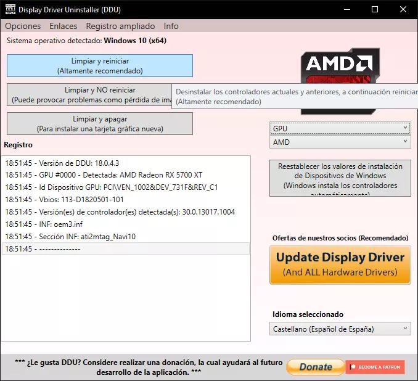Click the Donate button
The width and height of the screenshot is (418, 381).
coord(316,367)
